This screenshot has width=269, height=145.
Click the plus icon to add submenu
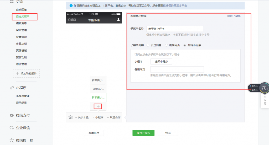click(98, 106)
